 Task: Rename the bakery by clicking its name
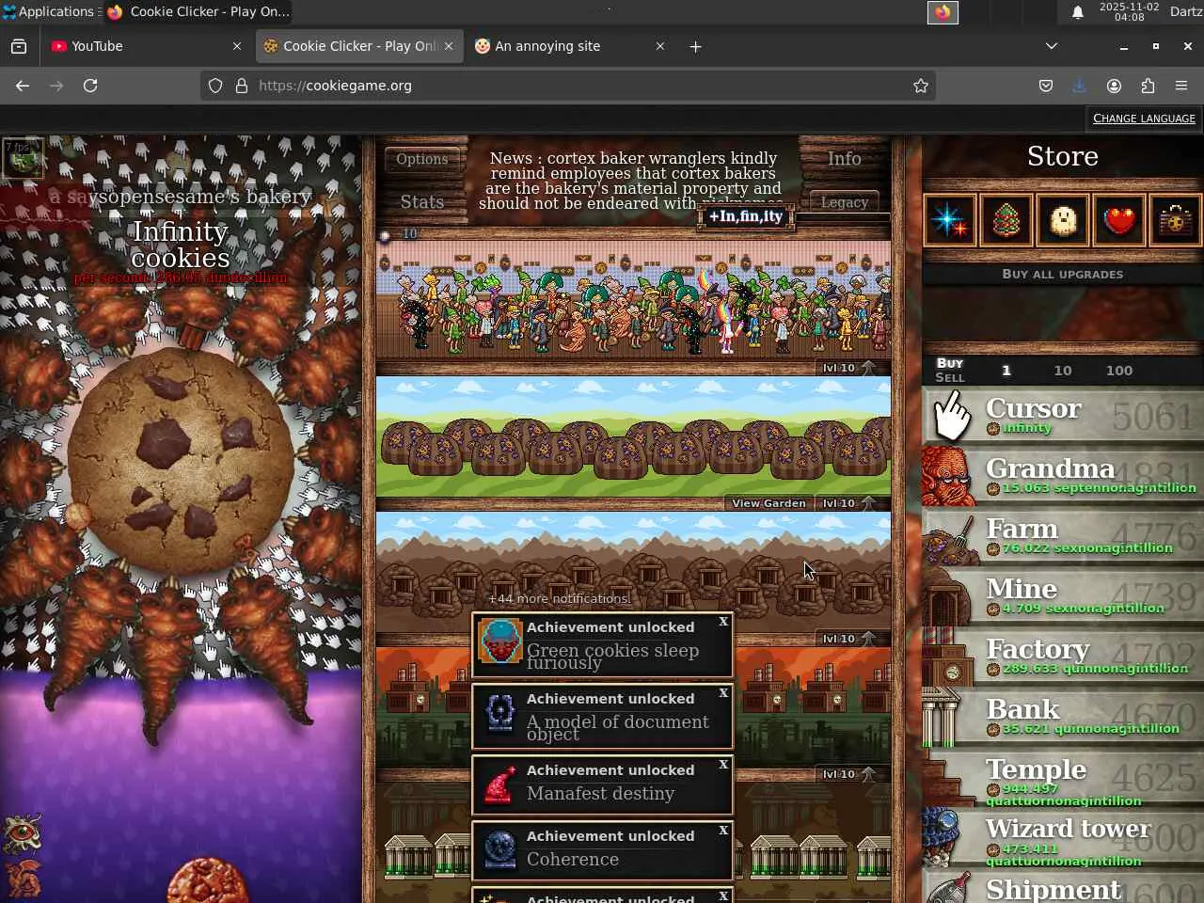click(180, 197)
